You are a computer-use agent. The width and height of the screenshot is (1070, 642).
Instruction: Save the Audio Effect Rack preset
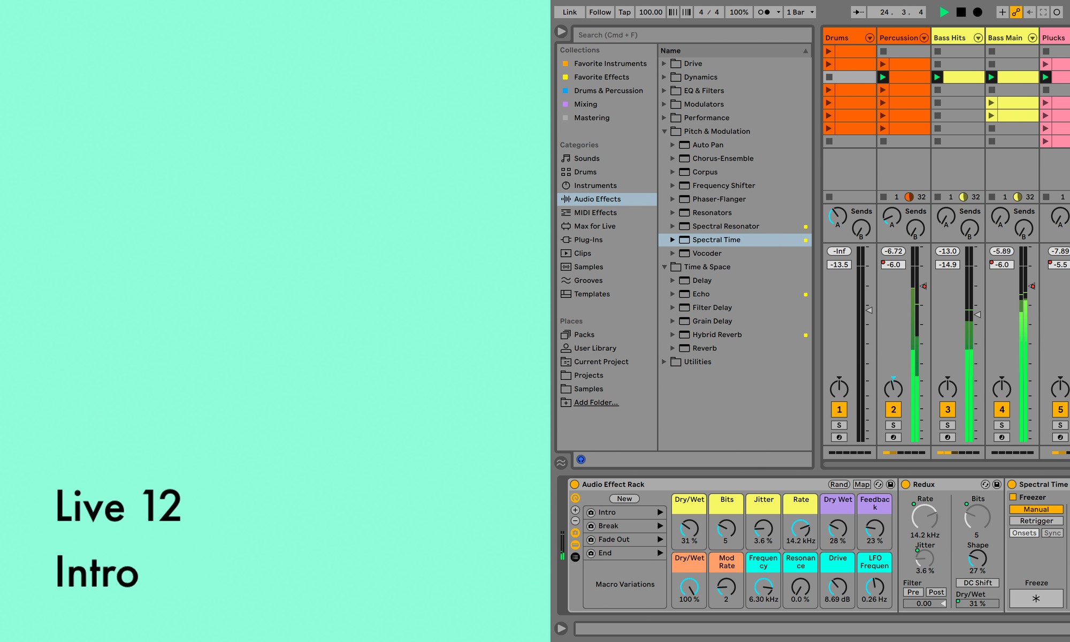(x=890, y=484)
